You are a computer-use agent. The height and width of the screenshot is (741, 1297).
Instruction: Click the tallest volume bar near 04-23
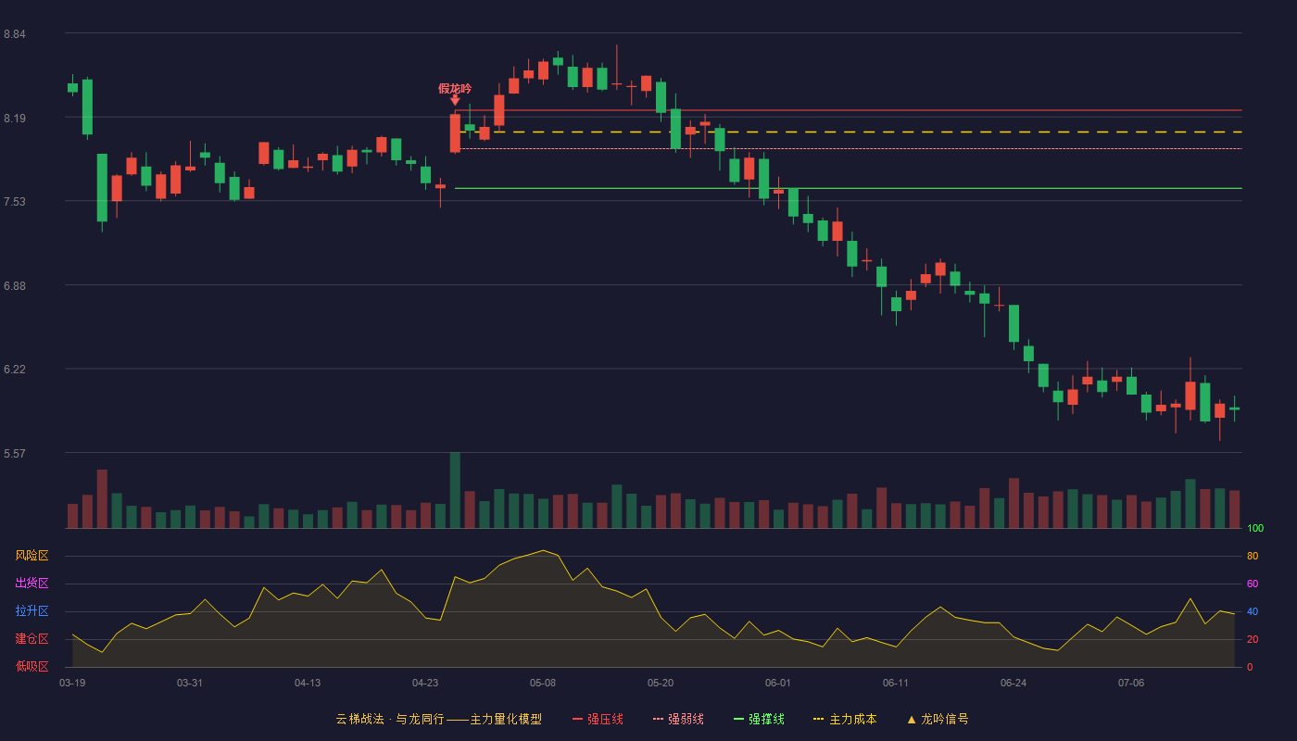point(455,490)
